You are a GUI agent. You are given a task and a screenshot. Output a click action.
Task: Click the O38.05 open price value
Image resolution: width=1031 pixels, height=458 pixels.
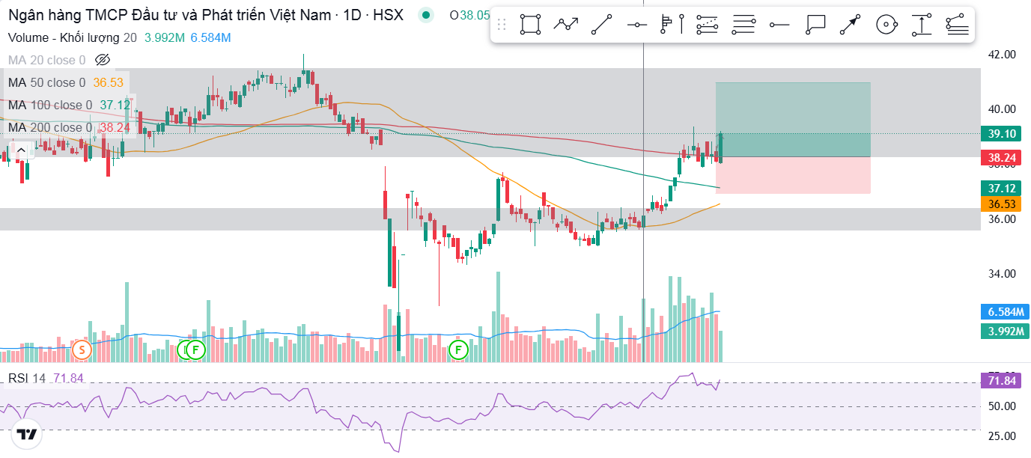[x=469, y=15]
